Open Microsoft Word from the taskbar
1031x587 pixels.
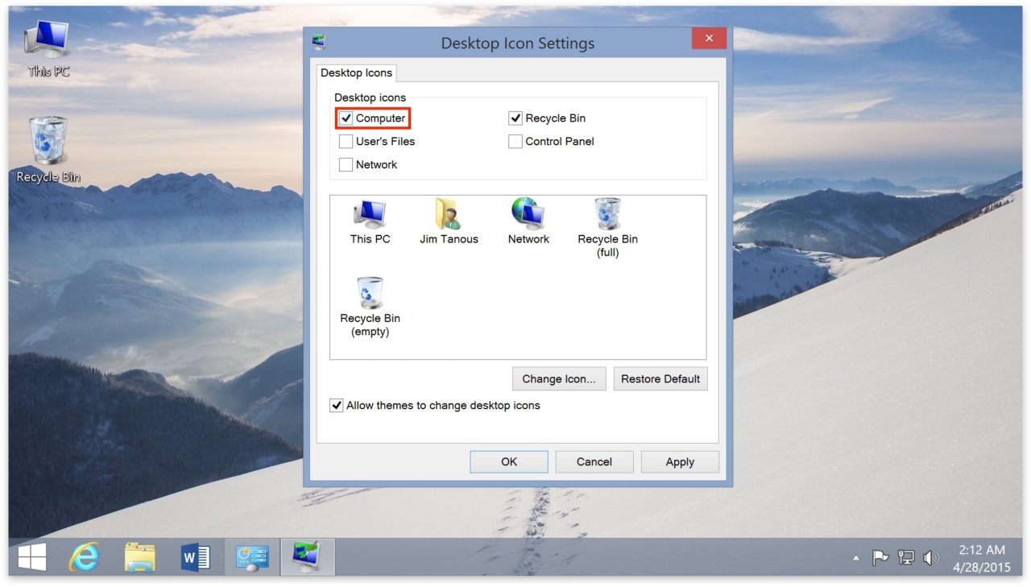click(x=196, y=556)
